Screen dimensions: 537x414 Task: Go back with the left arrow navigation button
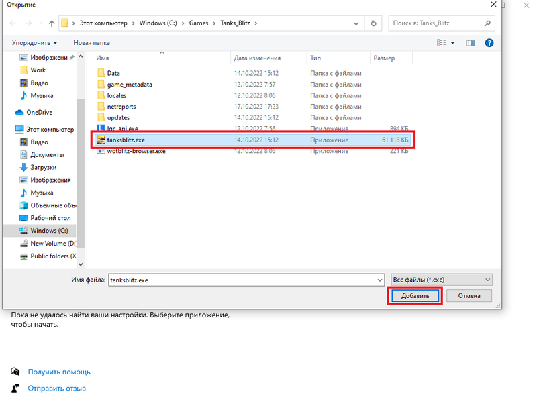pyautogui.click(x=13, y=23)
